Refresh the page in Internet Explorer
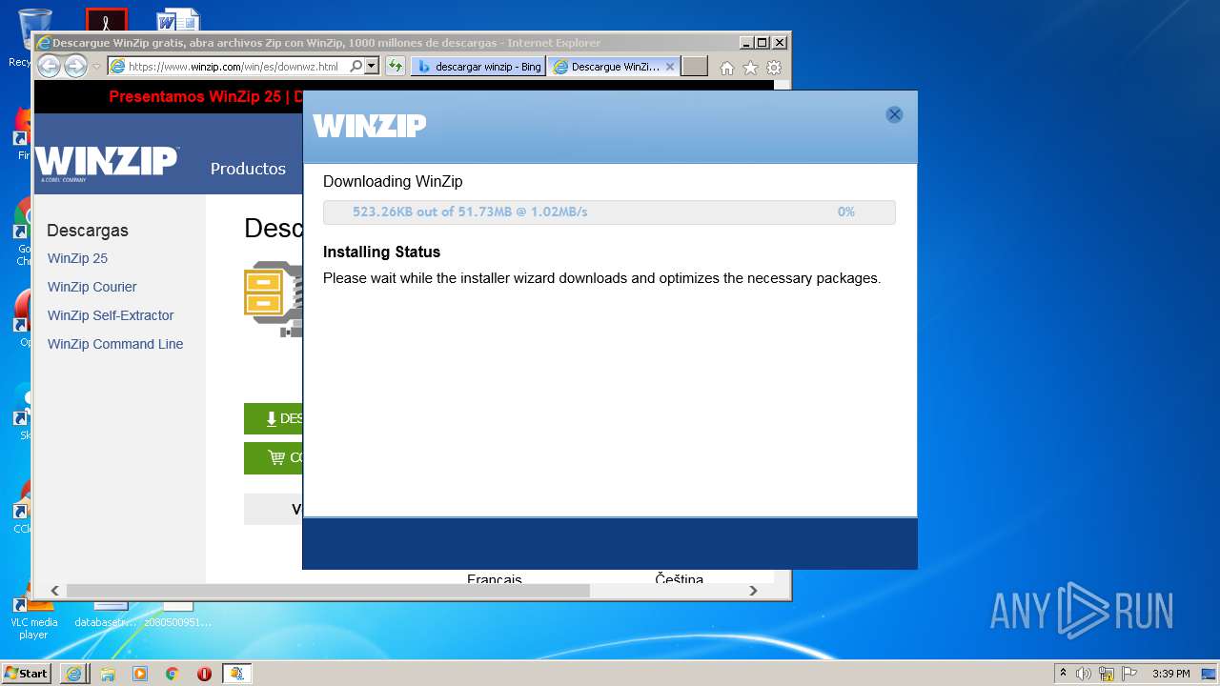1220x686 pixels. point(395,66)
